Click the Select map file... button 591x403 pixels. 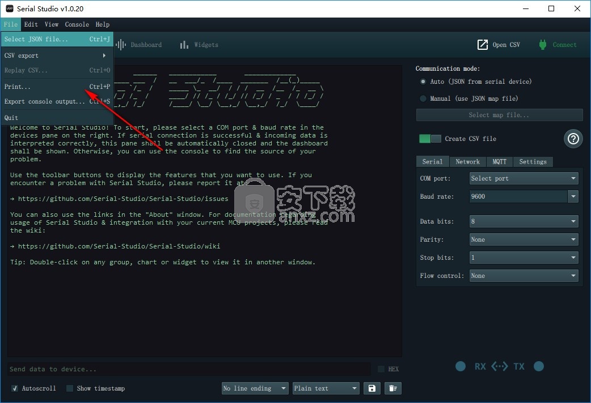(x=500, y=115)
